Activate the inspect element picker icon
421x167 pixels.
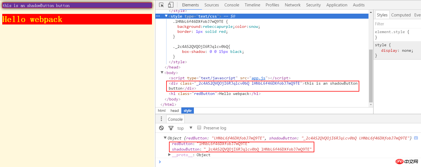(161, 5)
